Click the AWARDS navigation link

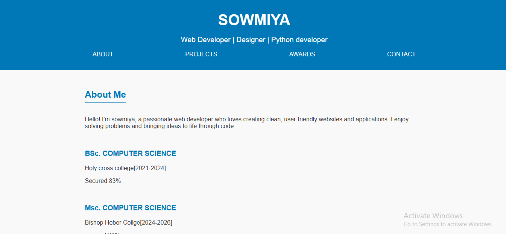point(302,54)
